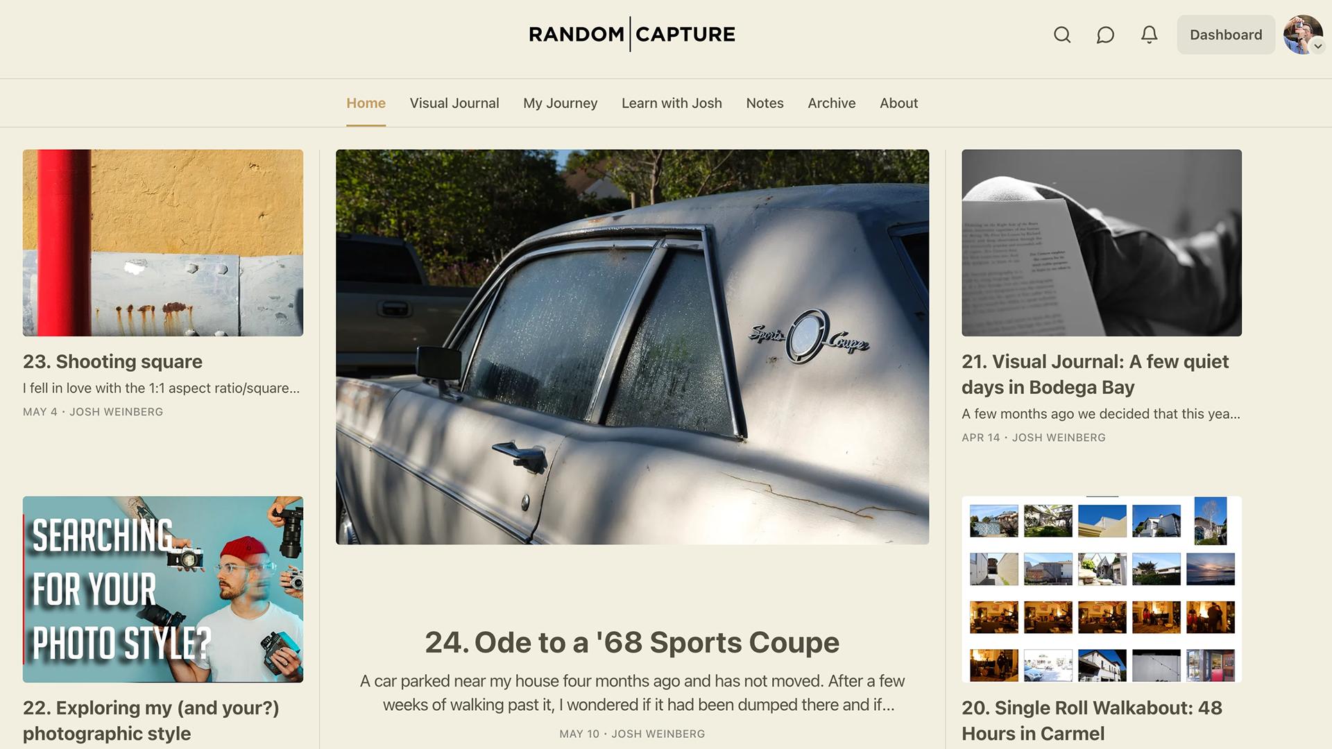Image resolution: width=1332 pixels, height=749 pixels.
Task: Open the Learn with Josh tab
Action: 672,103
